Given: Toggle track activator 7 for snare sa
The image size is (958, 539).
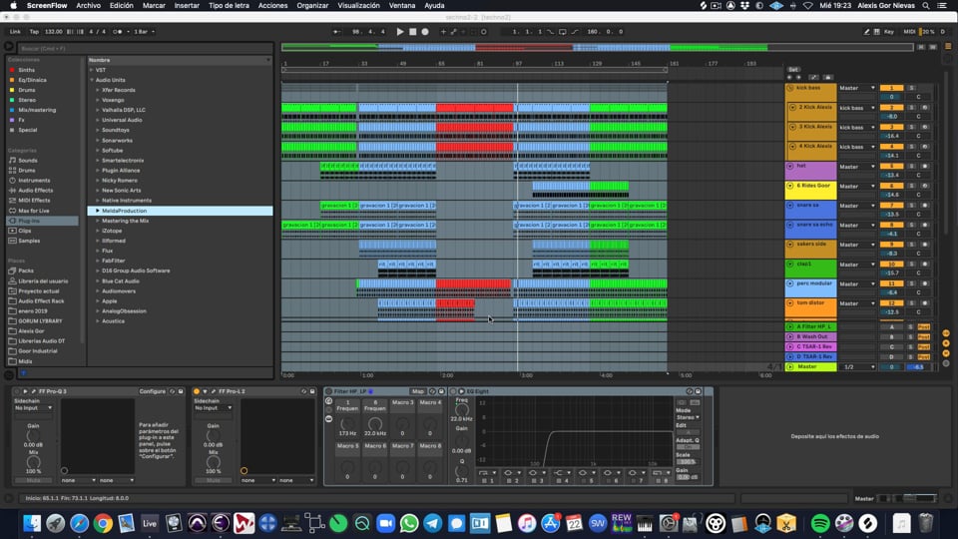Looking at the screenshot, I should pos(891,206).
